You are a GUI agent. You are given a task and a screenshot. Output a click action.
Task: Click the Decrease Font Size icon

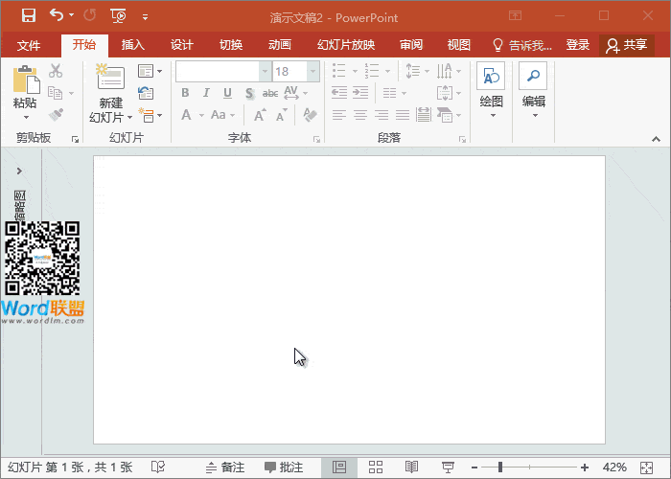[281, 115]
